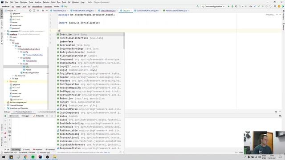Open ConsumerApplication run configuration dropdown
Image resolution: width=285 pixels, height=160 pixels.
point(213,6)
